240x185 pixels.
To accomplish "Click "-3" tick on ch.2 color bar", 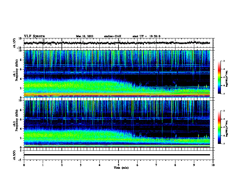I will pyautogui.click(x=224, y=111).
